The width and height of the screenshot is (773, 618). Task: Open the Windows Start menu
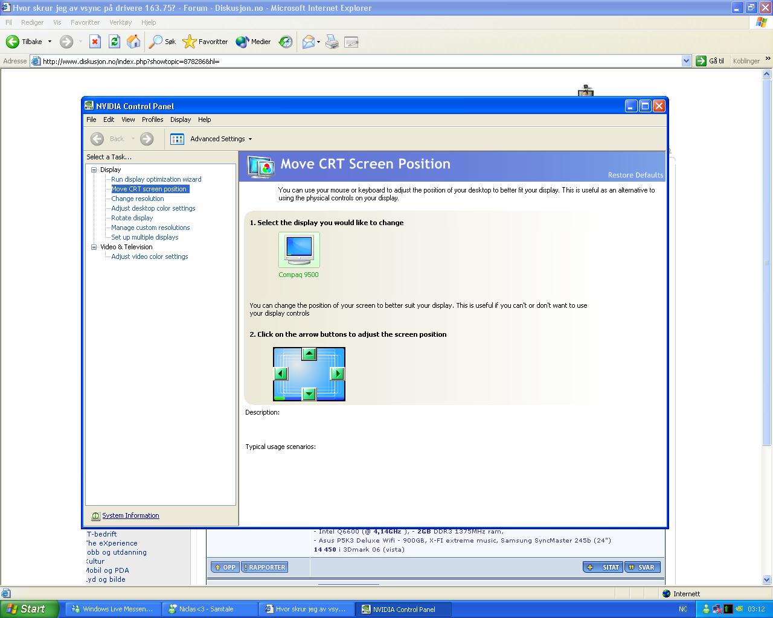click(x=29, y=609)
